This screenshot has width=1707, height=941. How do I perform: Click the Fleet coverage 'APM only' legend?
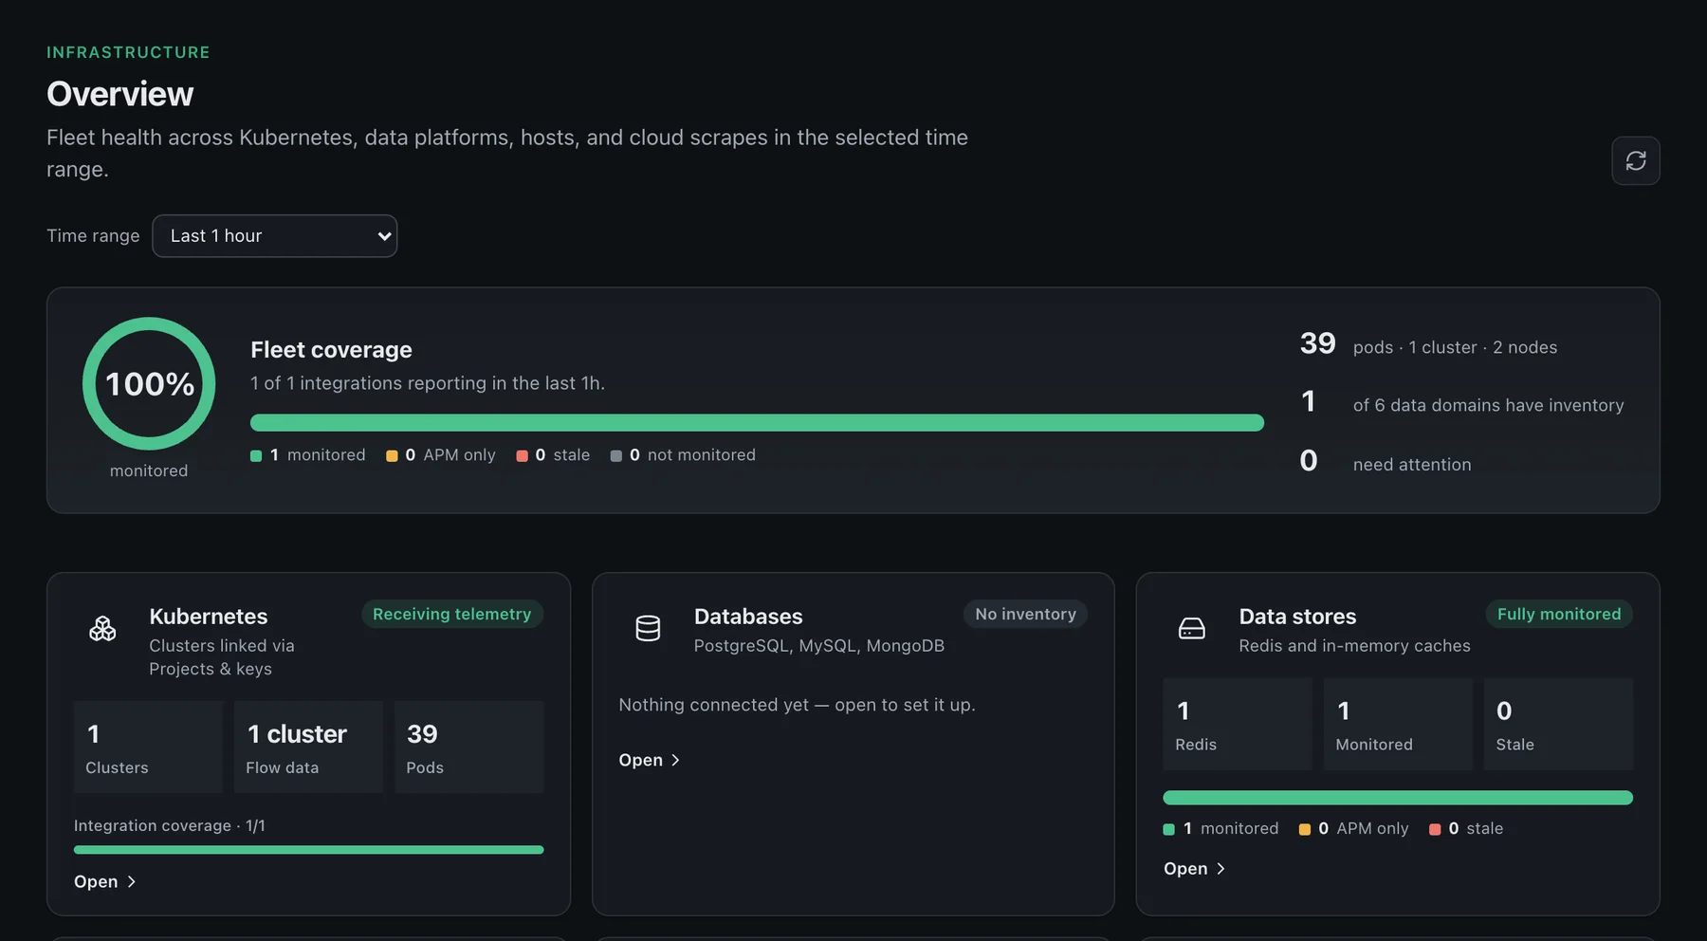click(x=441, y=455)
